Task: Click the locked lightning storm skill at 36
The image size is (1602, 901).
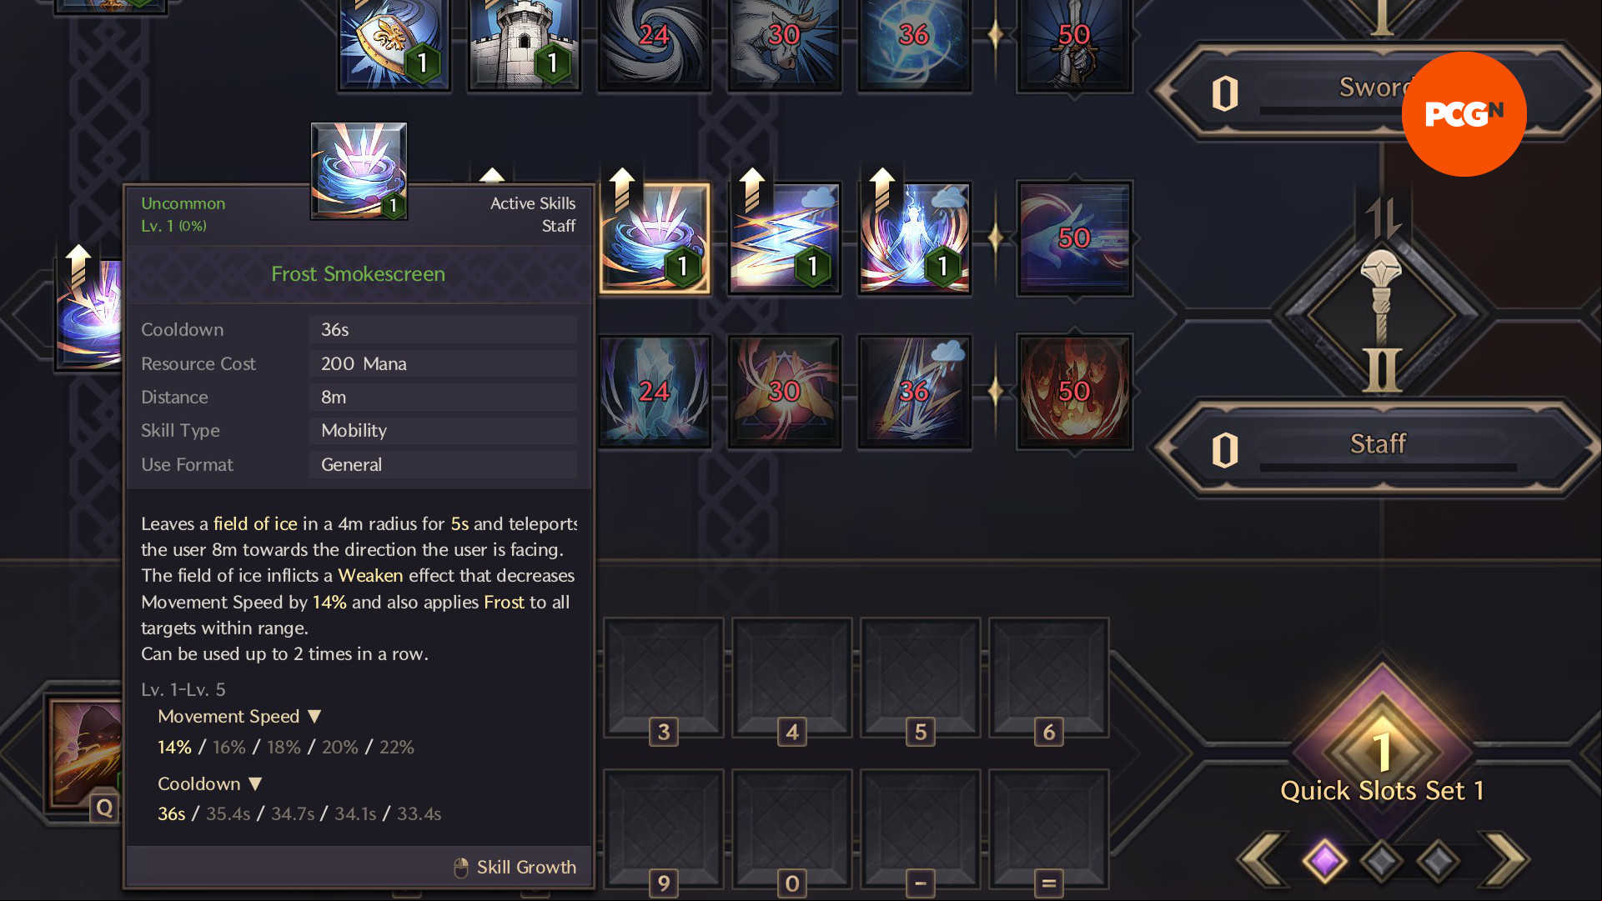Action: (x=915, y=392)
